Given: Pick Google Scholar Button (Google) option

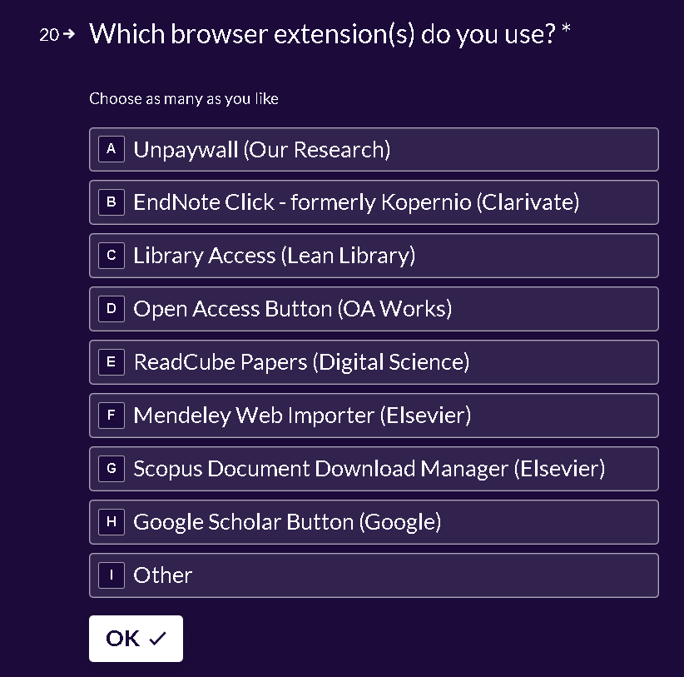Looking at the screenshot, I should click(374, 522).
